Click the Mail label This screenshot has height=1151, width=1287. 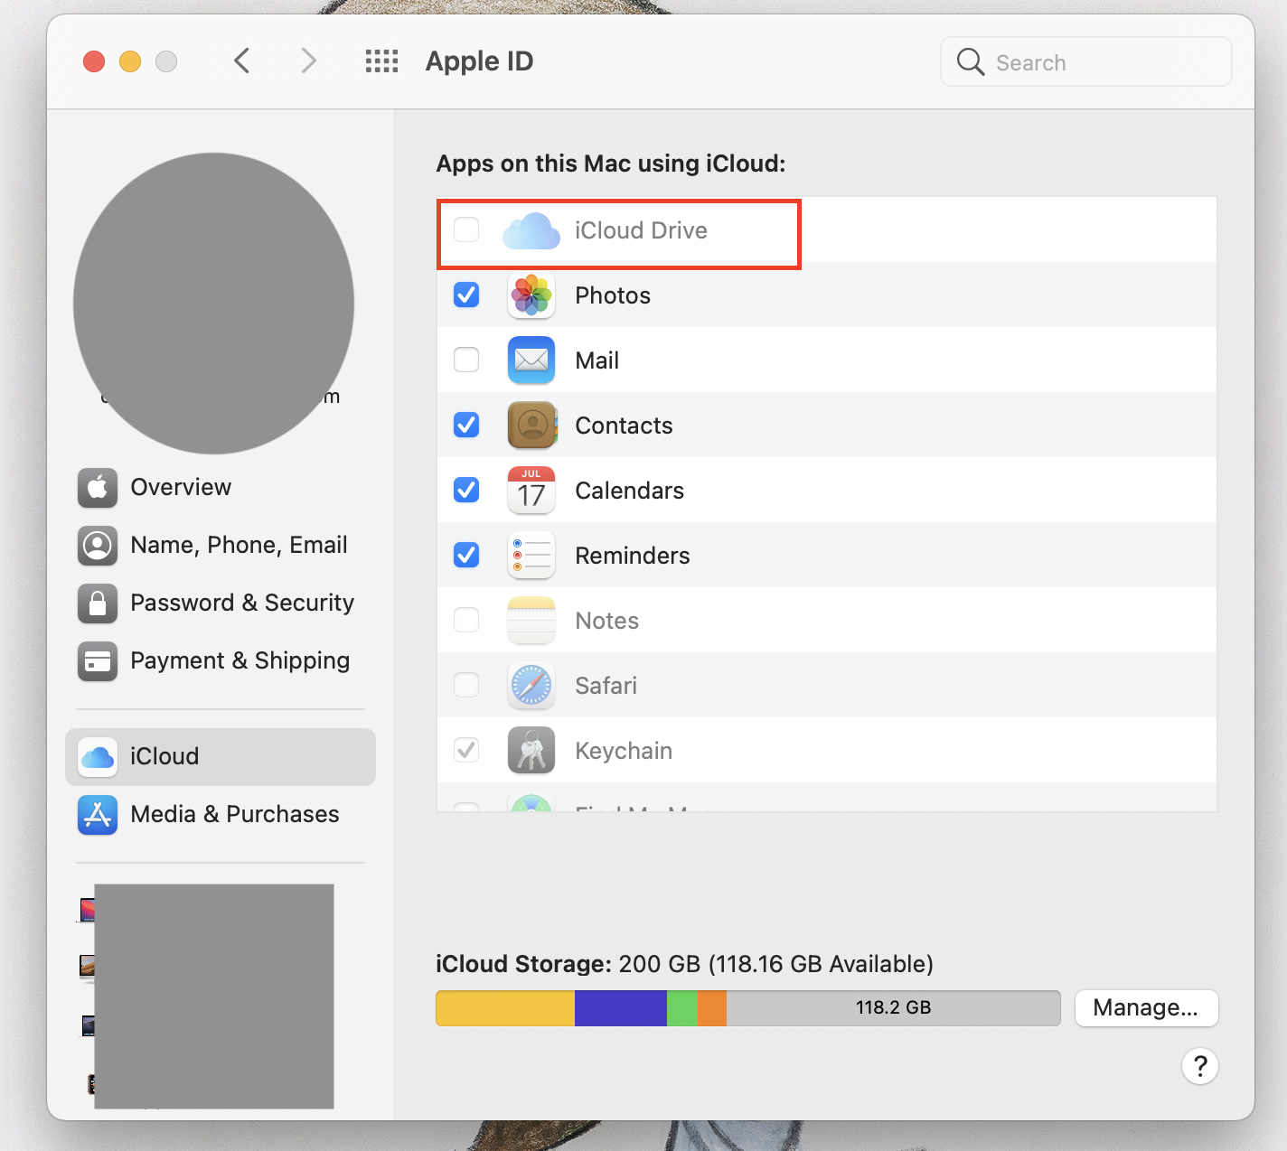597,360
